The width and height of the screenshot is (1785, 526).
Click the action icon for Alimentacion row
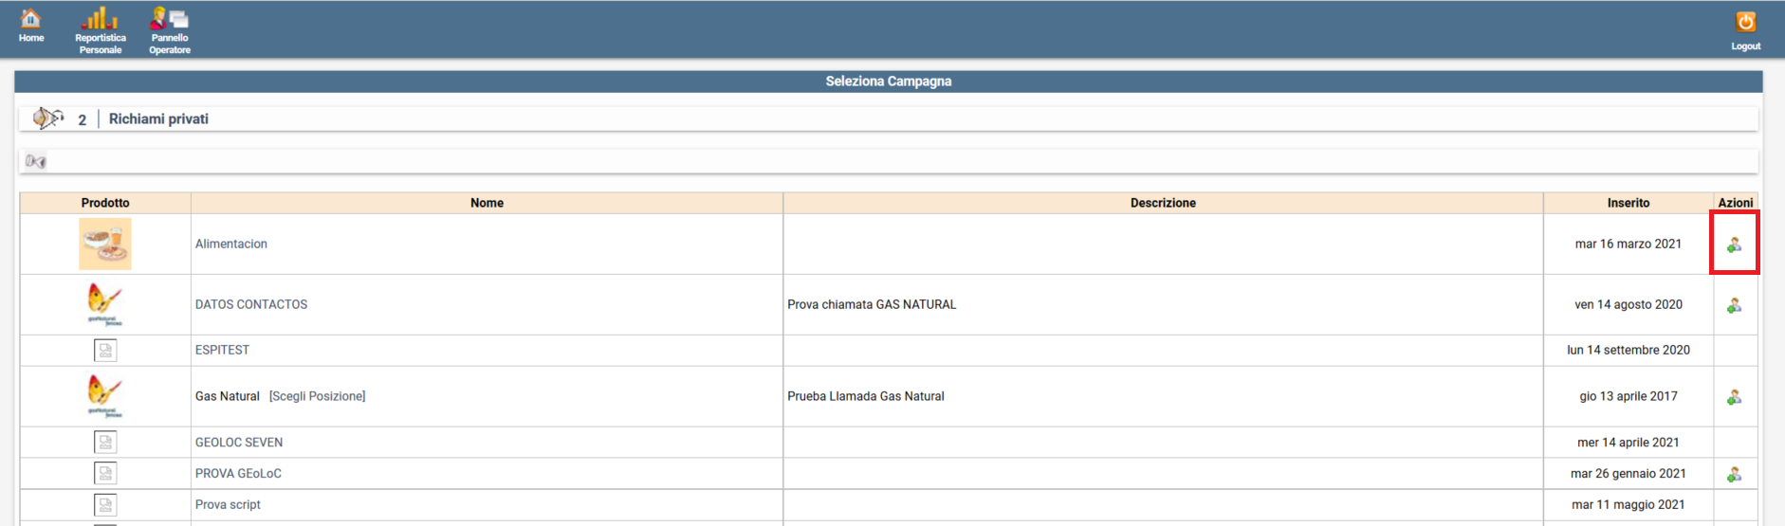[1734, 245]
